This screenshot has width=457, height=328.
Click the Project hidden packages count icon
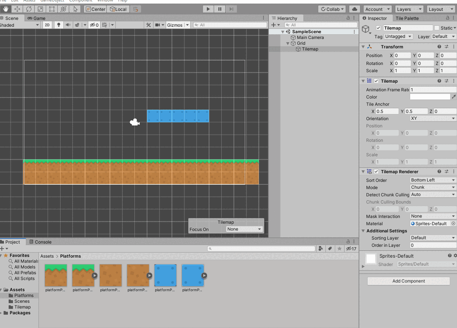[351, 249]
